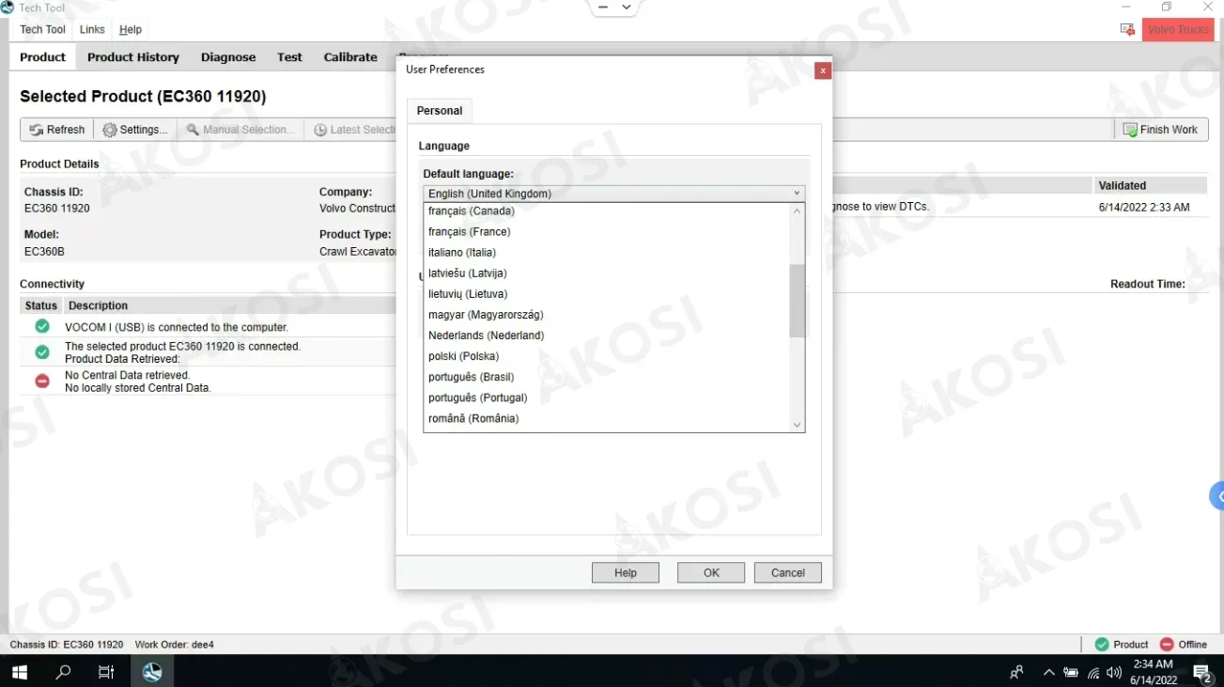
Task: Choose latviešu (Latvija) language option
Action: (x=607, y=273)
